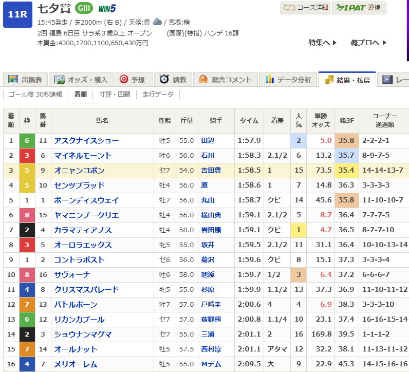
Task: Open horse ショウナンマグマ
Action: click(x=83, y=334)
